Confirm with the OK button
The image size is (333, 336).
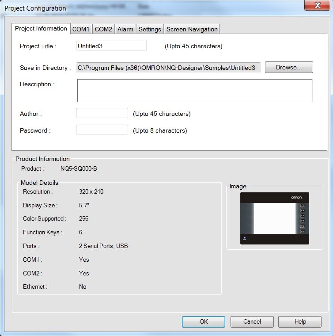coord(204,322)
